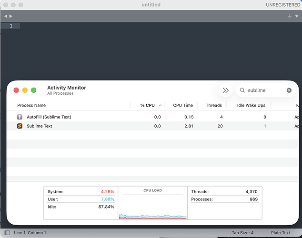
Task: Select the AutoFill (Sublime Text) process row
Action: click(153, 117)
